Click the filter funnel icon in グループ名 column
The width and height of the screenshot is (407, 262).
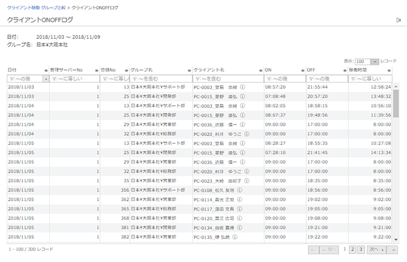pos(135,78)
